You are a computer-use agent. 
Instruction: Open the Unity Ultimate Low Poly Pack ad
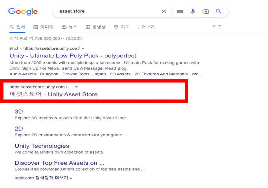click(x=73, y=55)
